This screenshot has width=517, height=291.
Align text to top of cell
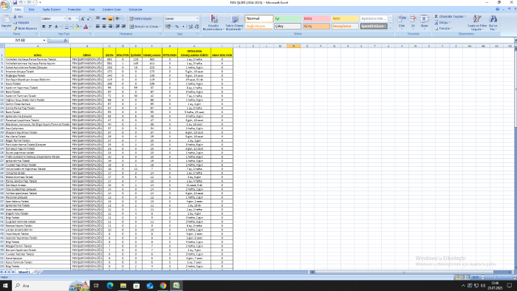coord(98,18)
